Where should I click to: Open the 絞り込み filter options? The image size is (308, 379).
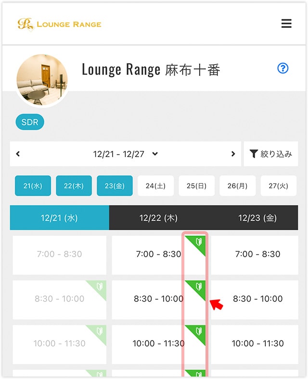pyautogui.click(x=270, y=154)
